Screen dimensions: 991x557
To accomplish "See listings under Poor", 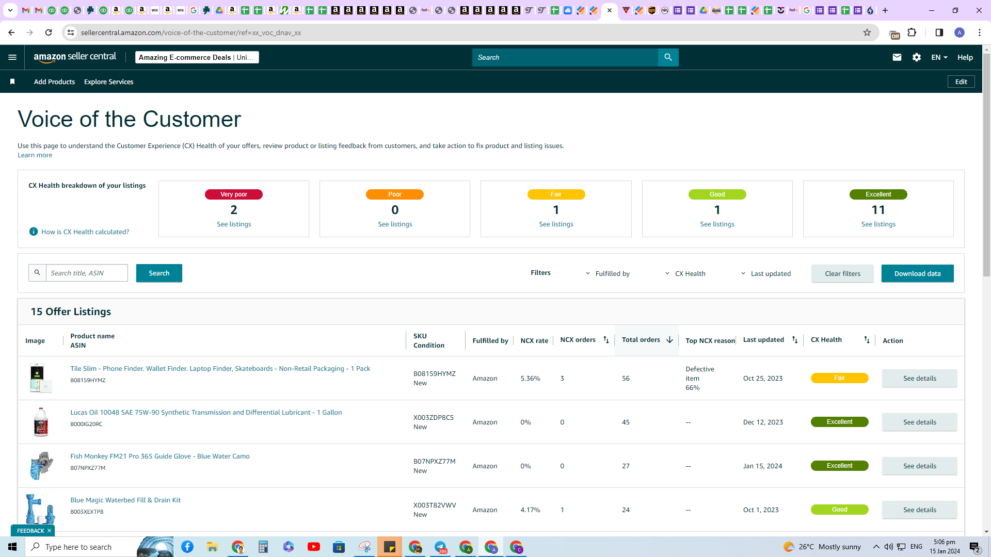I will click(x=395, y=224).
